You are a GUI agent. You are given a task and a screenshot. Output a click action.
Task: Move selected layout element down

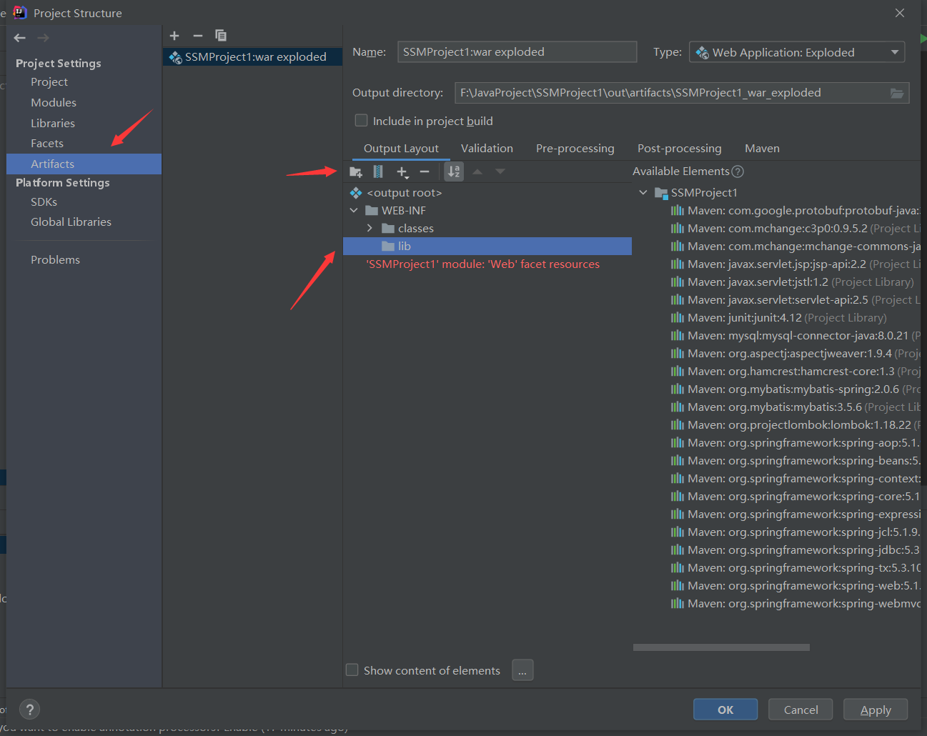pyautogui.click(x=500, y=171)
